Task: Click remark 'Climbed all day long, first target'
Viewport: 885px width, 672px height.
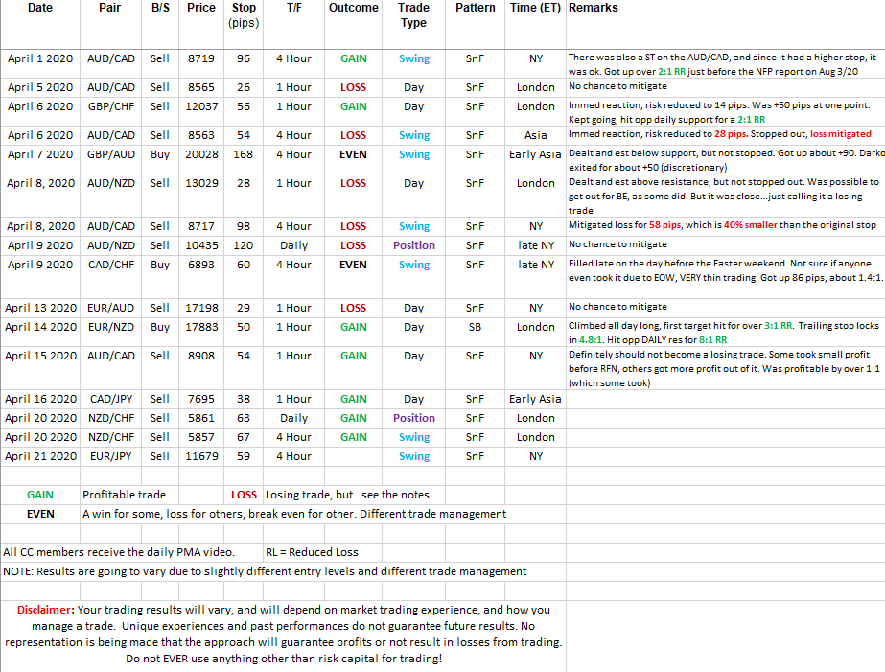Action: [x=724, y=333]
